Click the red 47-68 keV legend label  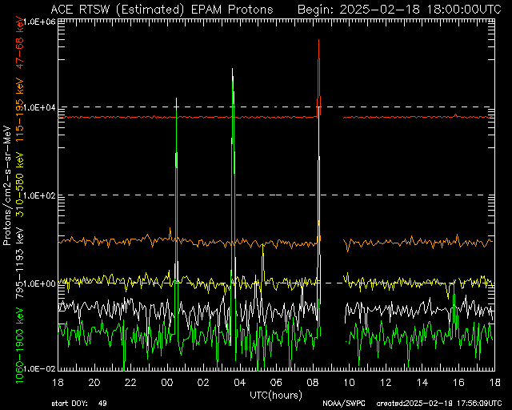point(20,43)
